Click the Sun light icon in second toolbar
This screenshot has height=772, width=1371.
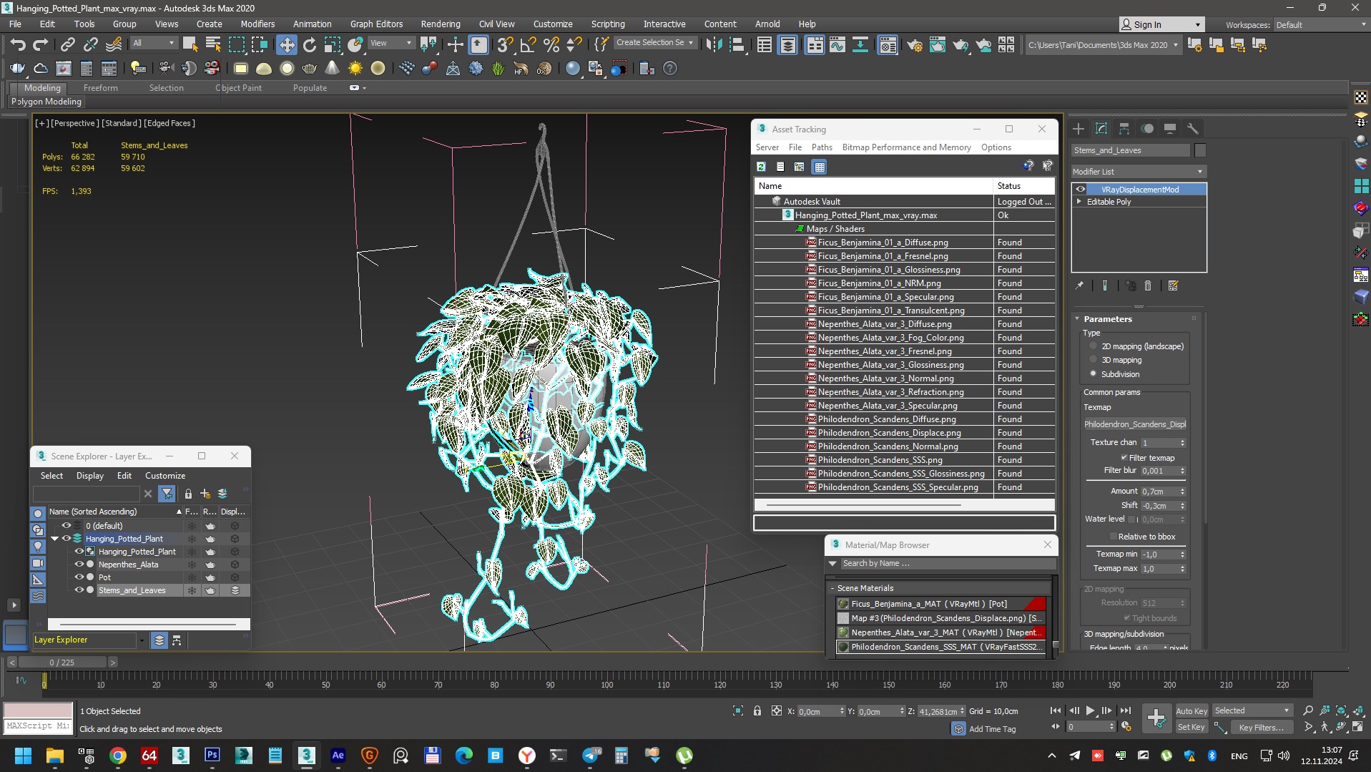point(355,69)
